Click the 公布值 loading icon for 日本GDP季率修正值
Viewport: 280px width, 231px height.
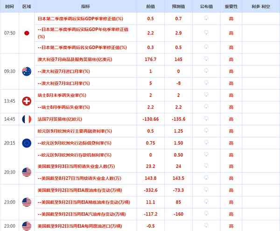click(x=206, y=18)
